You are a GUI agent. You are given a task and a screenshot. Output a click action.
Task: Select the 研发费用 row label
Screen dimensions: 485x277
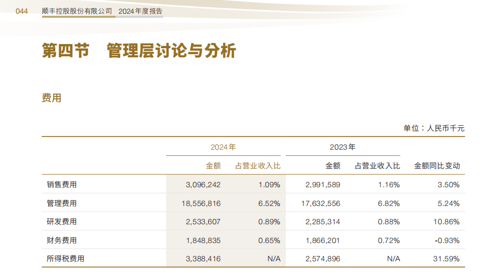click(61, 222)
